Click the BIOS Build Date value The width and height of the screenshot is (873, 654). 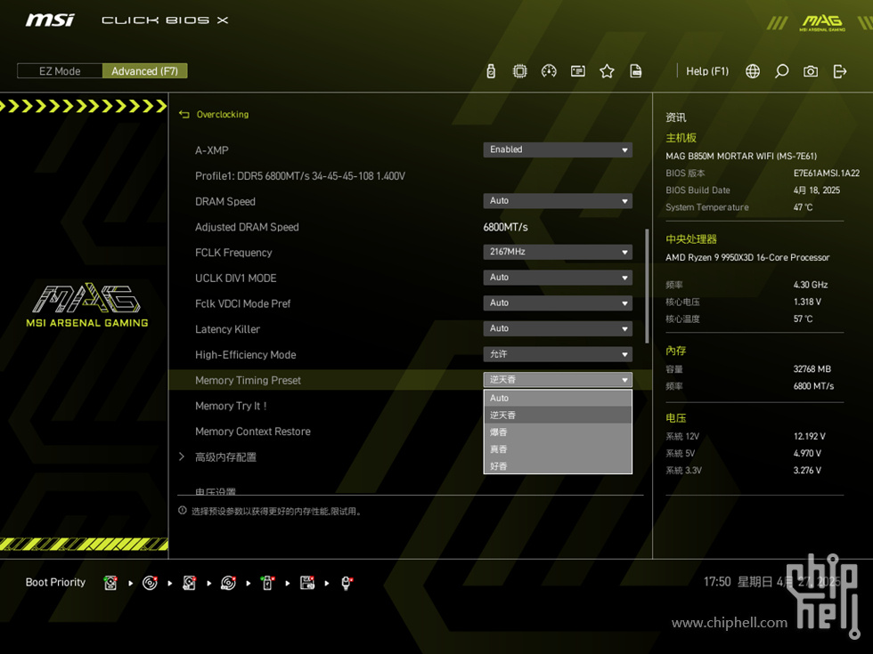817,190
